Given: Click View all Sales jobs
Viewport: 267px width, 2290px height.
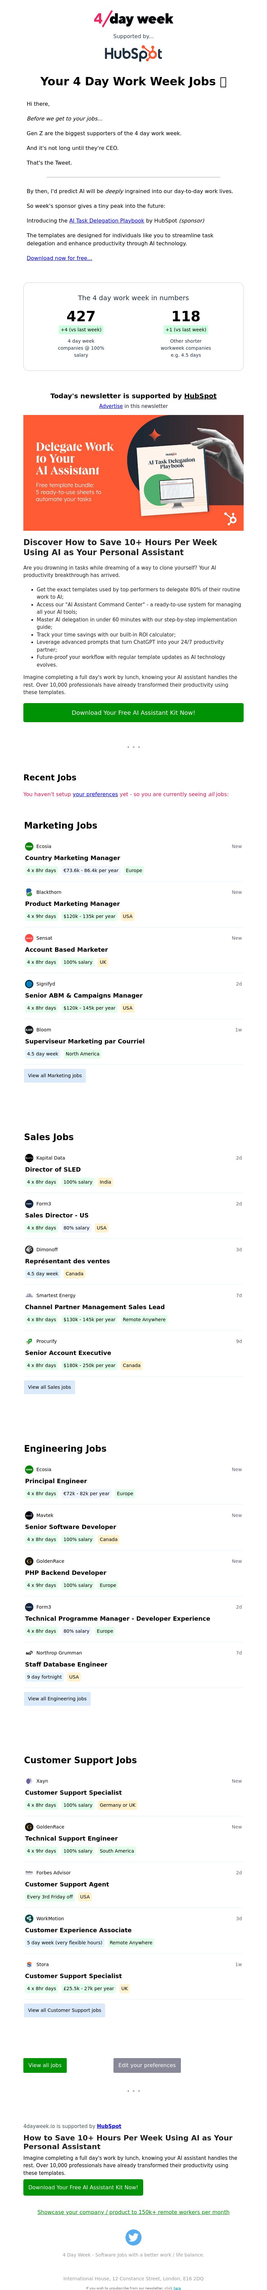Looking at the screenshot, I should (x=50, y=1387).
